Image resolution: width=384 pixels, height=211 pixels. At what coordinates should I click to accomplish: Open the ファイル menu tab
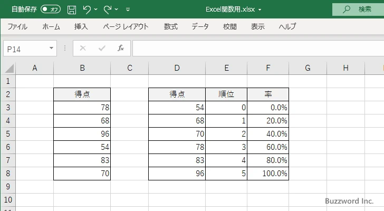click(17, 26)
